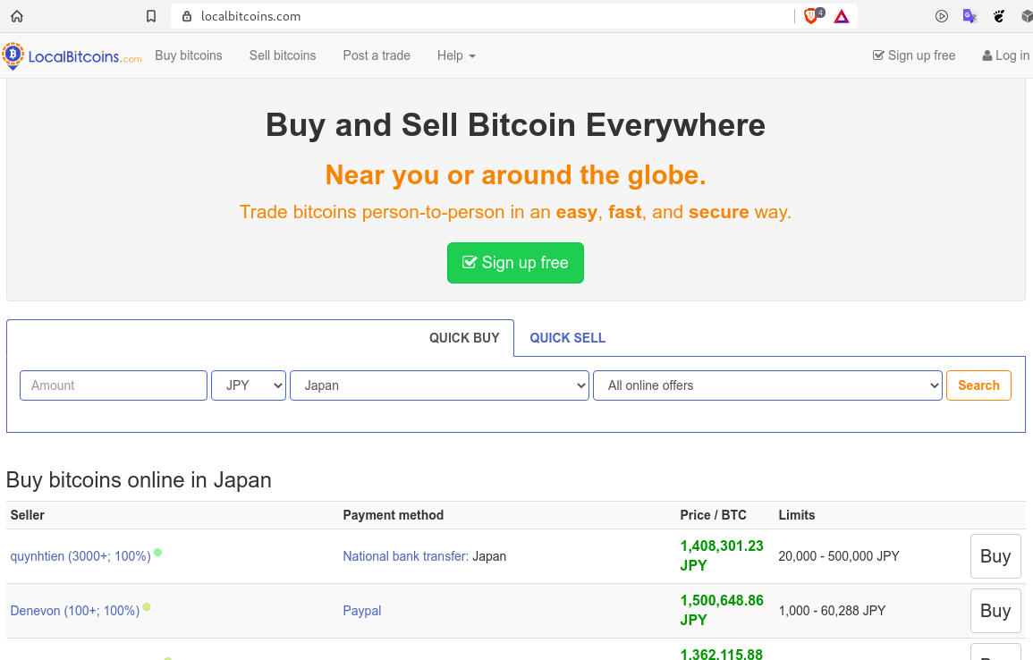1033x660 pixels.
Task: Click the orange Search button
Action: [x=978, y=385]
